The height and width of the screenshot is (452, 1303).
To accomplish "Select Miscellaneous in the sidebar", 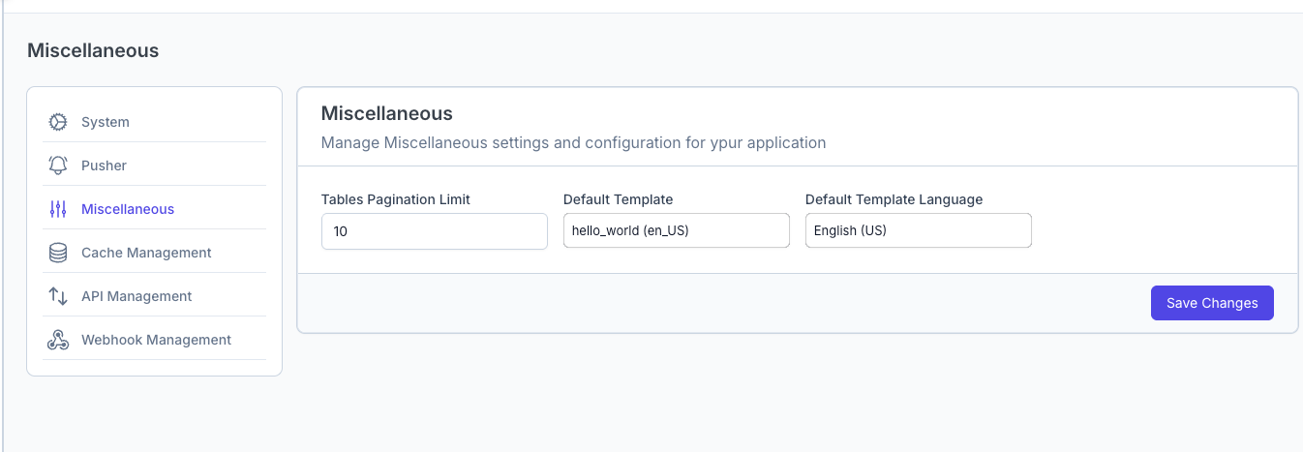I will (x=155, y=209).
